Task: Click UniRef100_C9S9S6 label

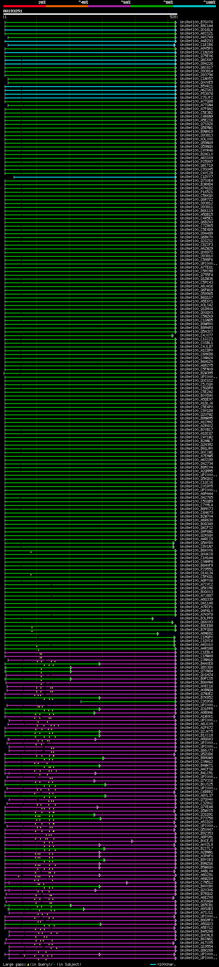Action: click(196, 701)
